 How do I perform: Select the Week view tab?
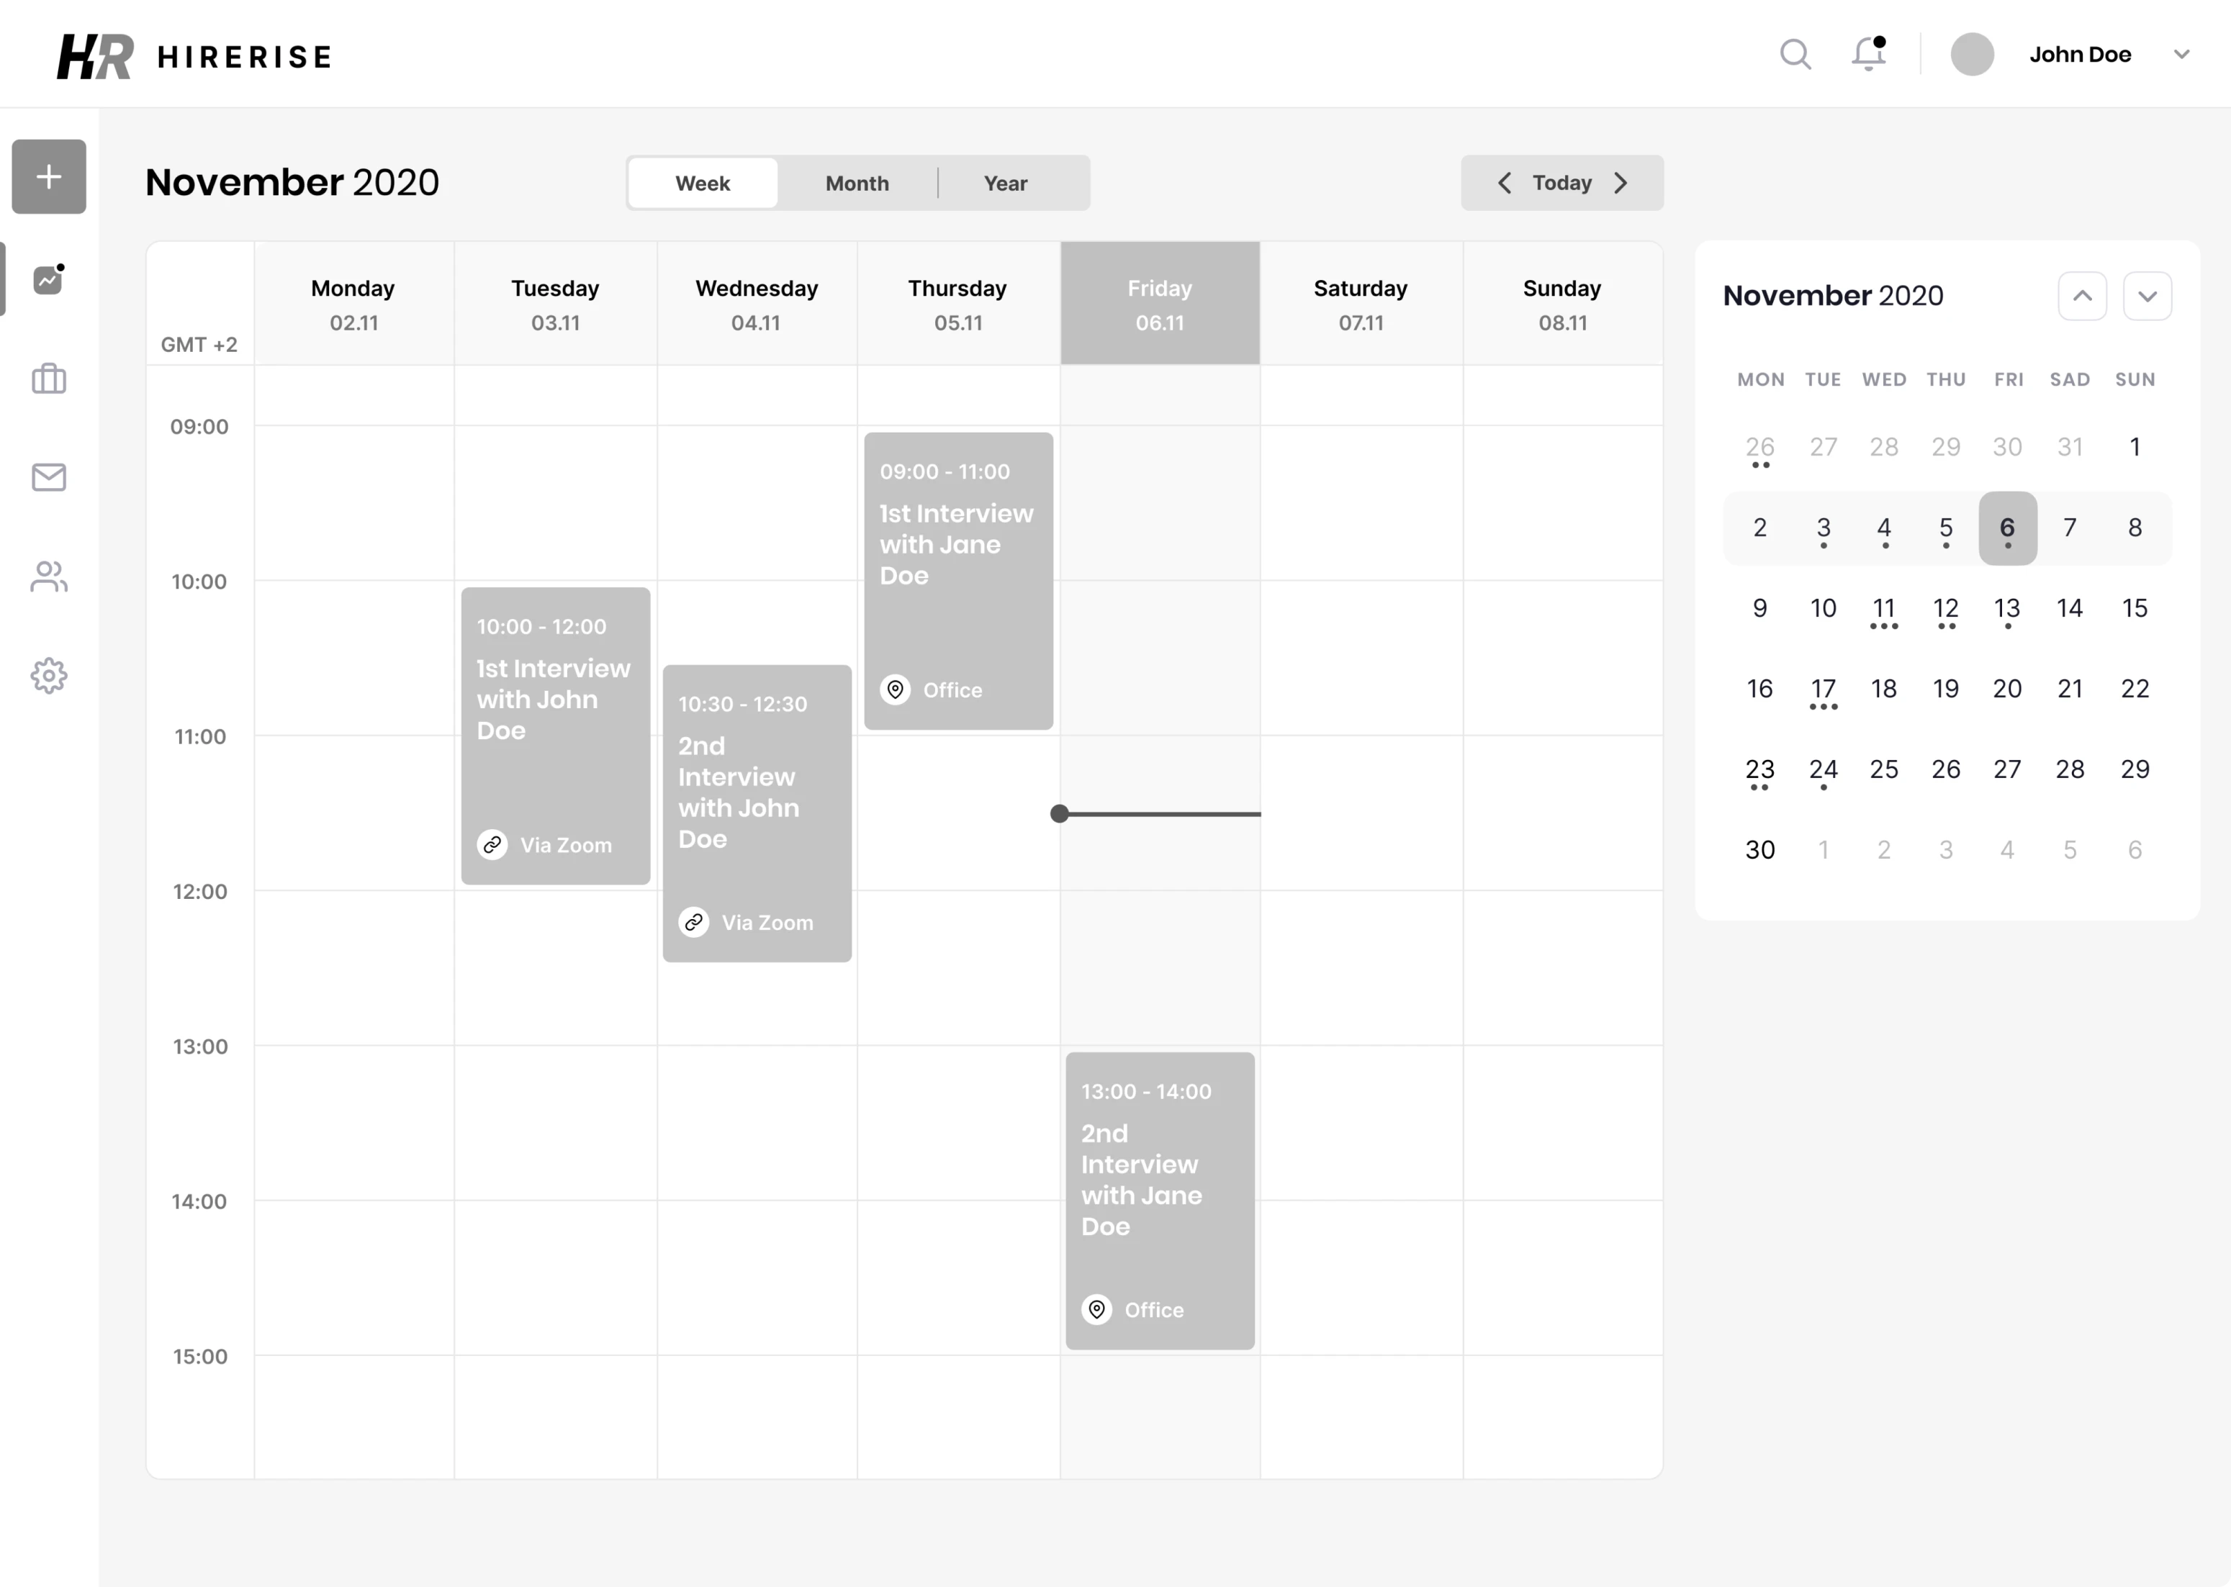pos(703,183)
